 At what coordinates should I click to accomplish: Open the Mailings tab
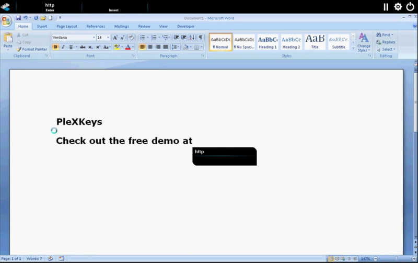(x=121, y=26)
